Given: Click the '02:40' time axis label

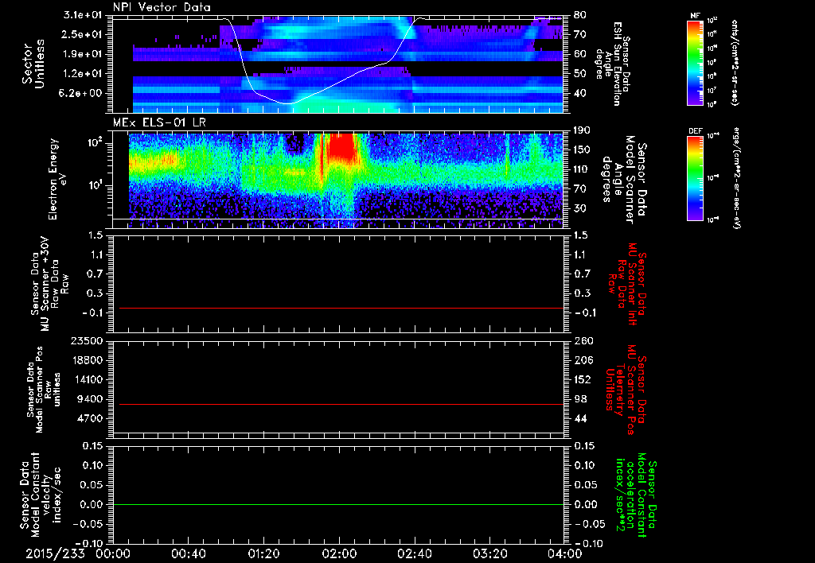Looking at the screenshot, I should pos(414,553).
